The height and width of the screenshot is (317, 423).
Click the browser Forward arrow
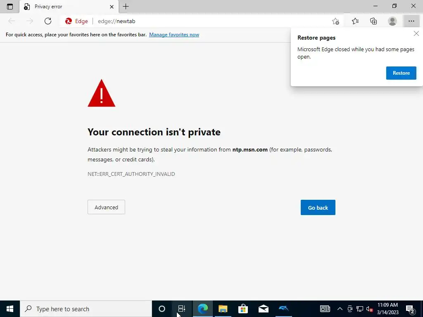(x=30, y=21)
